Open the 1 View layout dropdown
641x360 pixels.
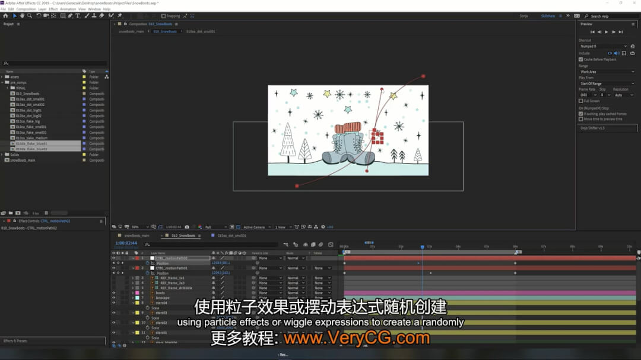[283, 227]
